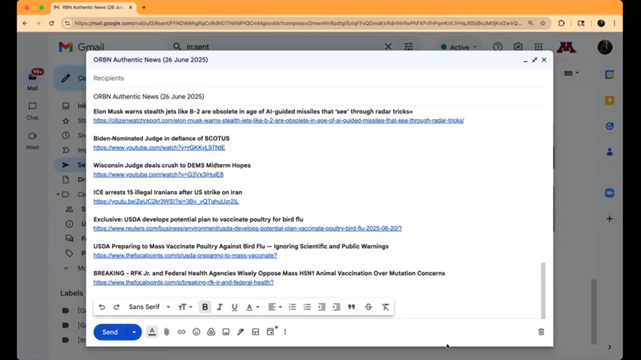Open thefocalpoints breaking-rfk-jr link
The height and width of the screenshot is (360, 641).
[x=183, y=282]
